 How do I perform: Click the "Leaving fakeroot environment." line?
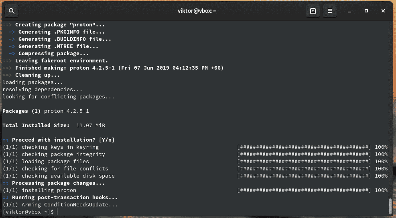(x=62, y=60)
